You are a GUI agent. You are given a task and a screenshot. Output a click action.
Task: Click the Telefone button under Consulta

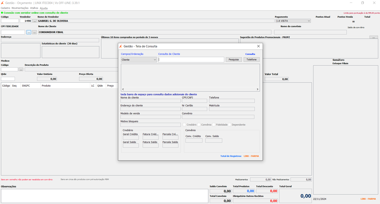[252, 59]
